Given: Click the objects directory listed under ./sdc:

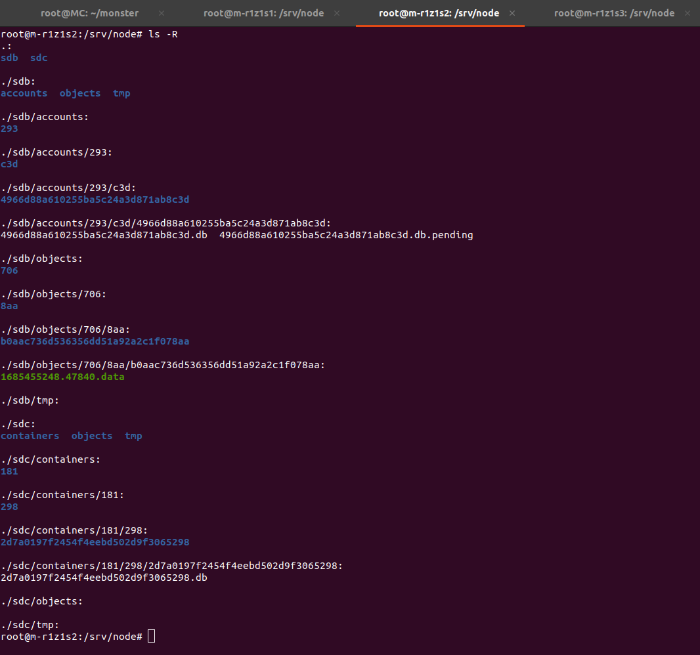Looking at the screenshot, I should click(92, 436).
